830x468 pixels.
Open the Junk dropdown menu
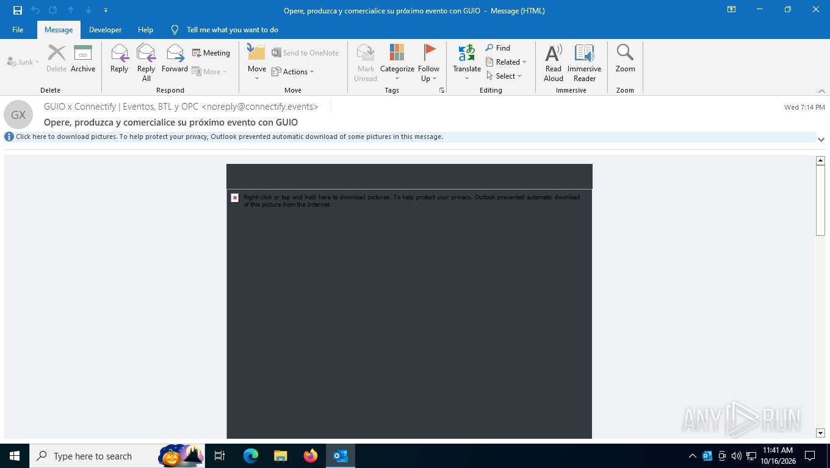23,62
